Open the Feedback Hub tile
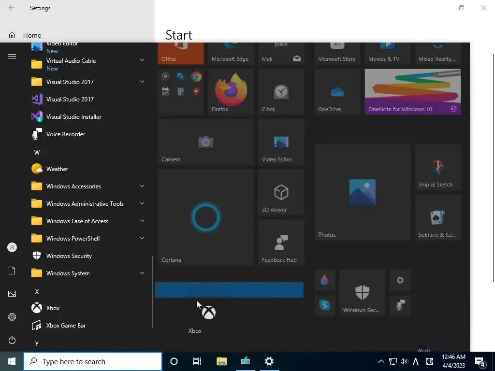The height and width of the screenshot is (371, 495). click(281, 243)
